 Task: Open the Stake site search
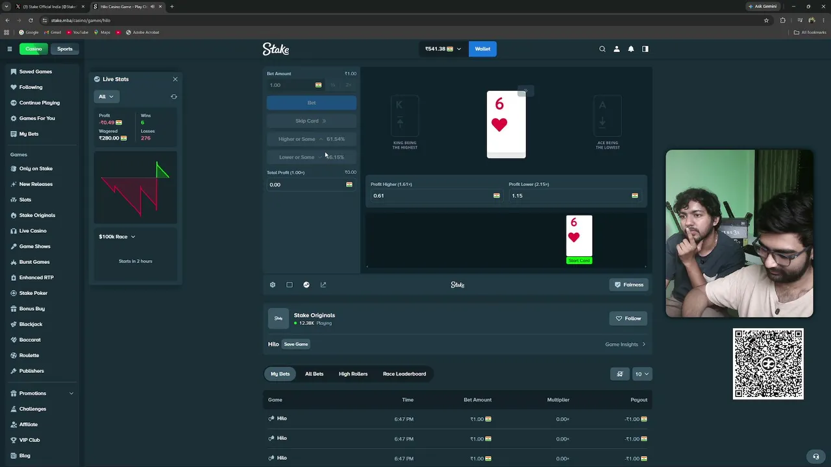click(x=602, y=49)
